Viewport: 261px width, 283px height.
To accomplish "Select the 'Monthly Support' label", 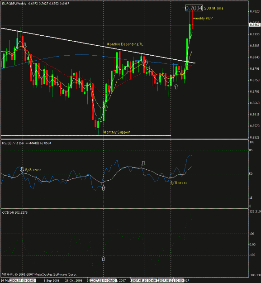I will click(117, 132).
